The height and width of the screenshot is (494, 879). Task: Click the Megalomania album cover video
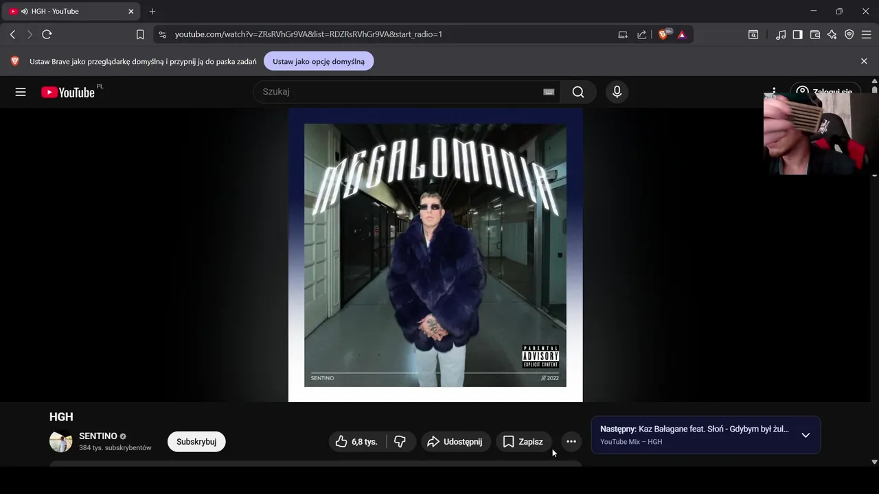pyautogui.click(x=435, y=255)
